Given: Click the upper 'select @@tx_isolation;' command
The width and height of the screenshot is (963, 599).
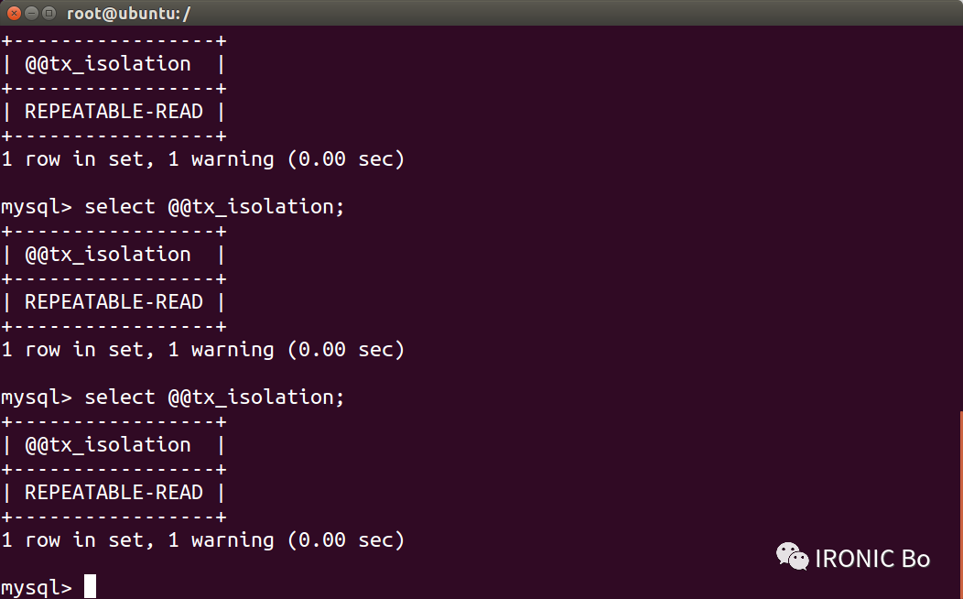Looking at the screenshot, I should 214,207.
